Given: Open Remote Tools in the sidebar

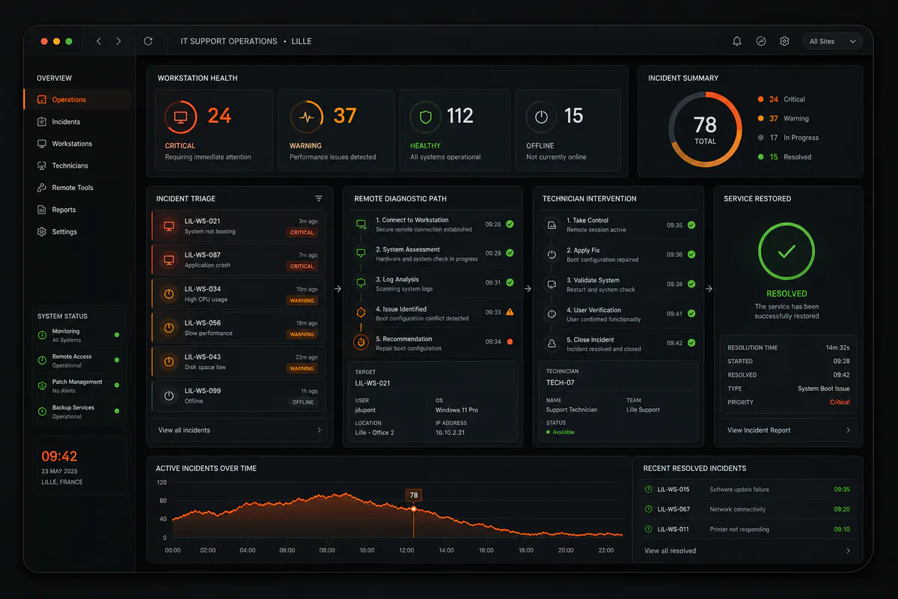Looking at the screenshot, I should (x=73, y=187).
